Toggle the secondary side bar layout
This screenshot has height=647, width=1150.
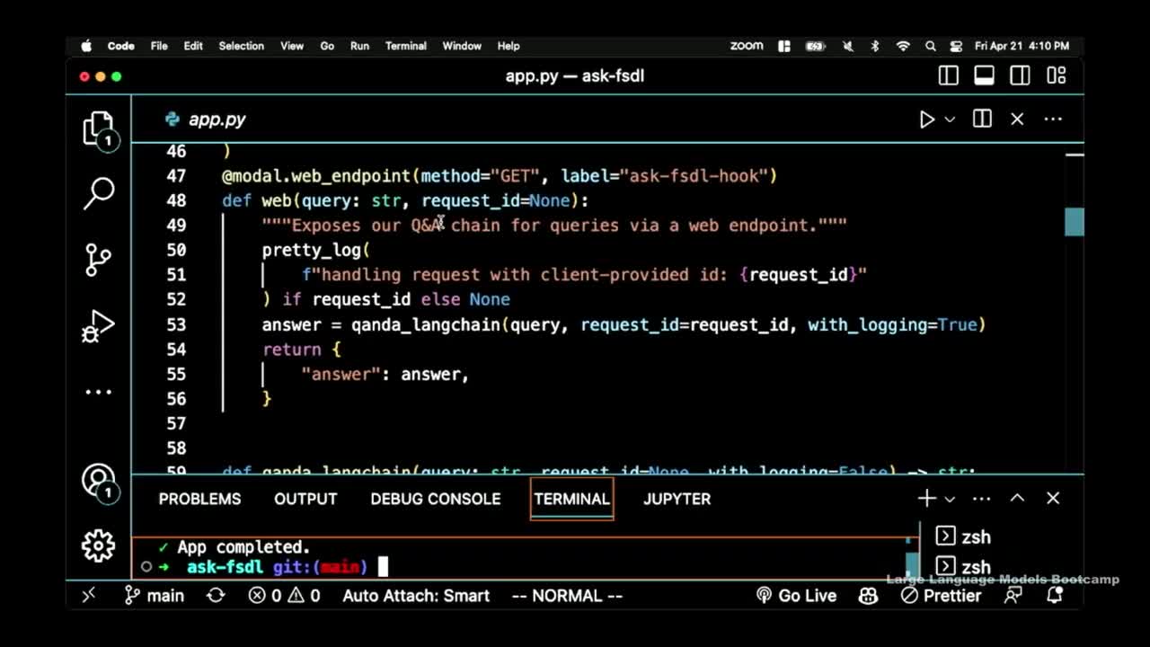point(1020,76)
